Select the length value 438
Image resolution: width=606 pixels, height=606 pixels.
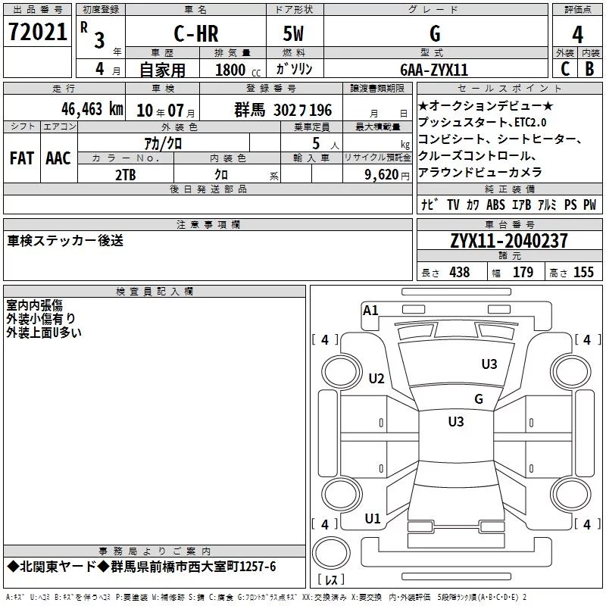(460, 272)
